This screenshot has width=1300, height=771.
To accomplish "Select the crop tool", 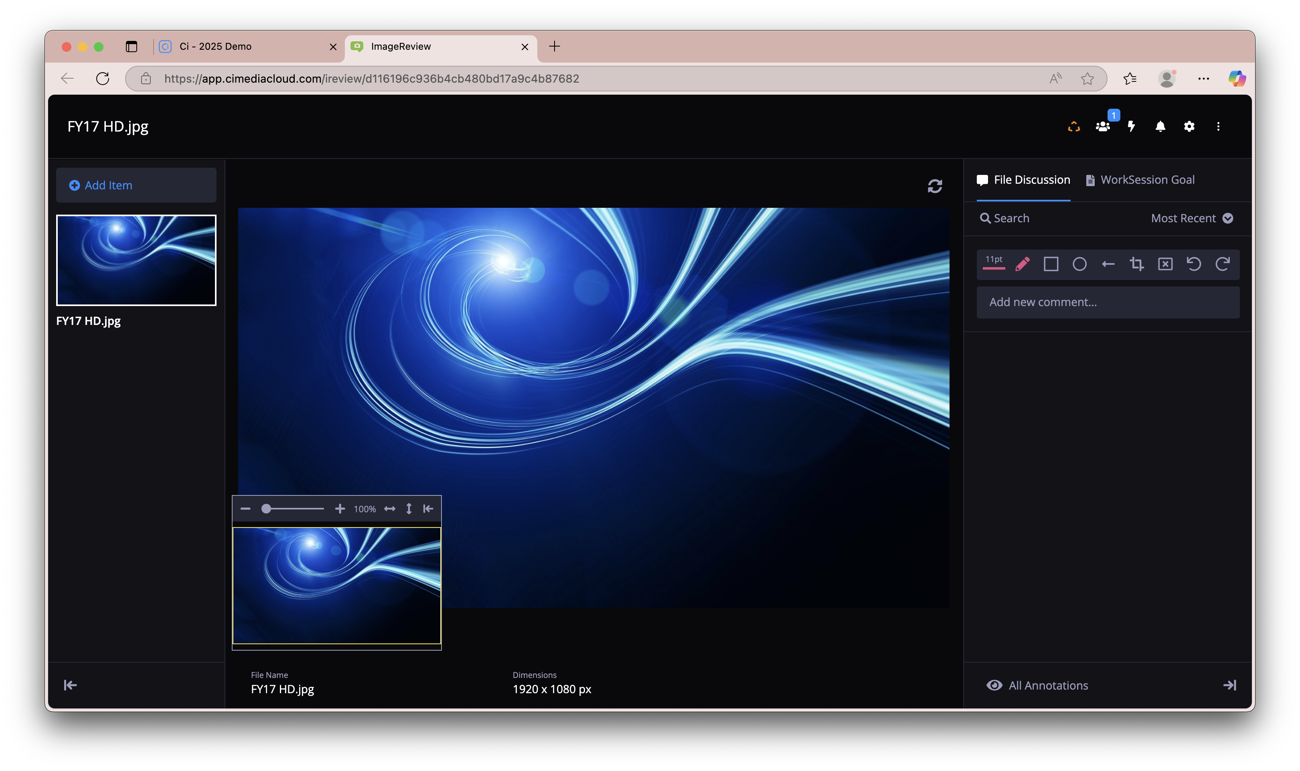I will [x=1136, y=264].
